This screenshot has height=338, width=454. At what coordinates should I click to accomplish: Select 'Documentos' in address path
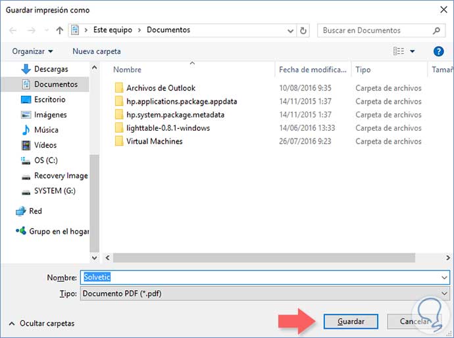(168, 30)
